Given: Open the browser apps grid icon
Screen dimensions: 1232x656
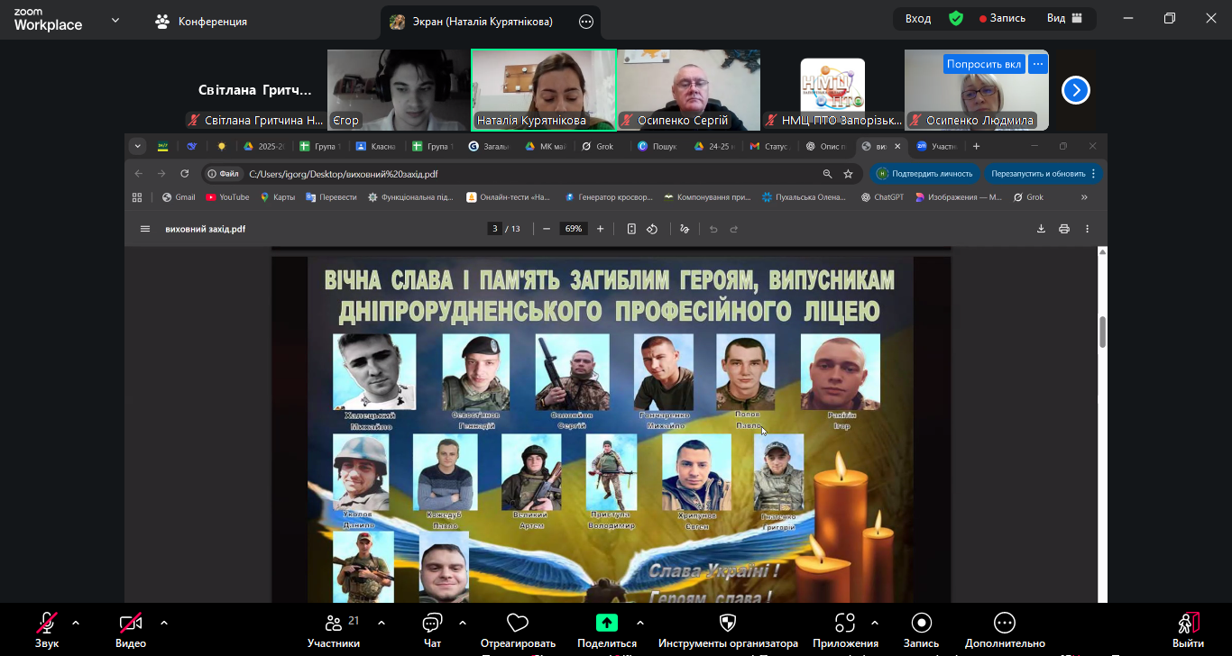Looking at the screenshot, I should pyautogui.click(x=137, y=197).
